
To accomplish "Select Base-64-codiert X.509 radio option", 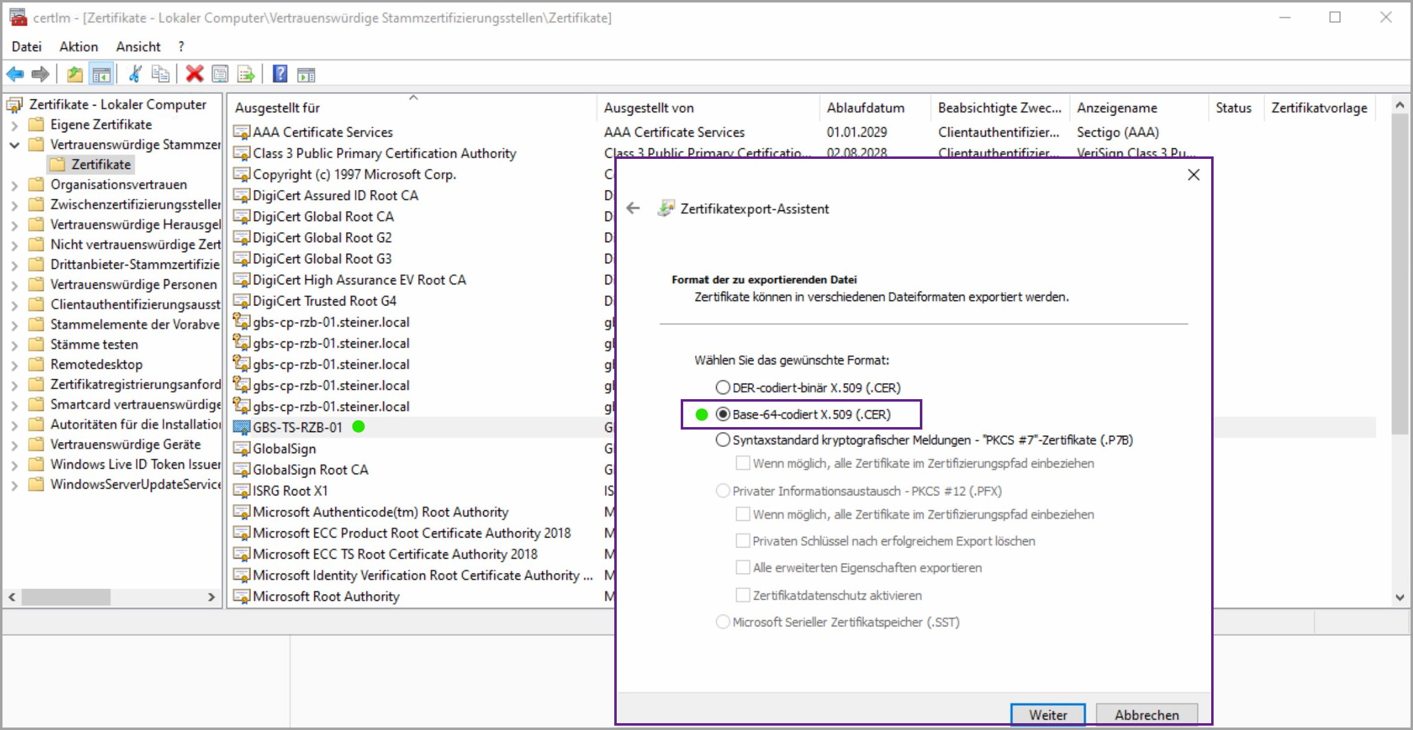I will pyautogui.click(x=722, y=415).
